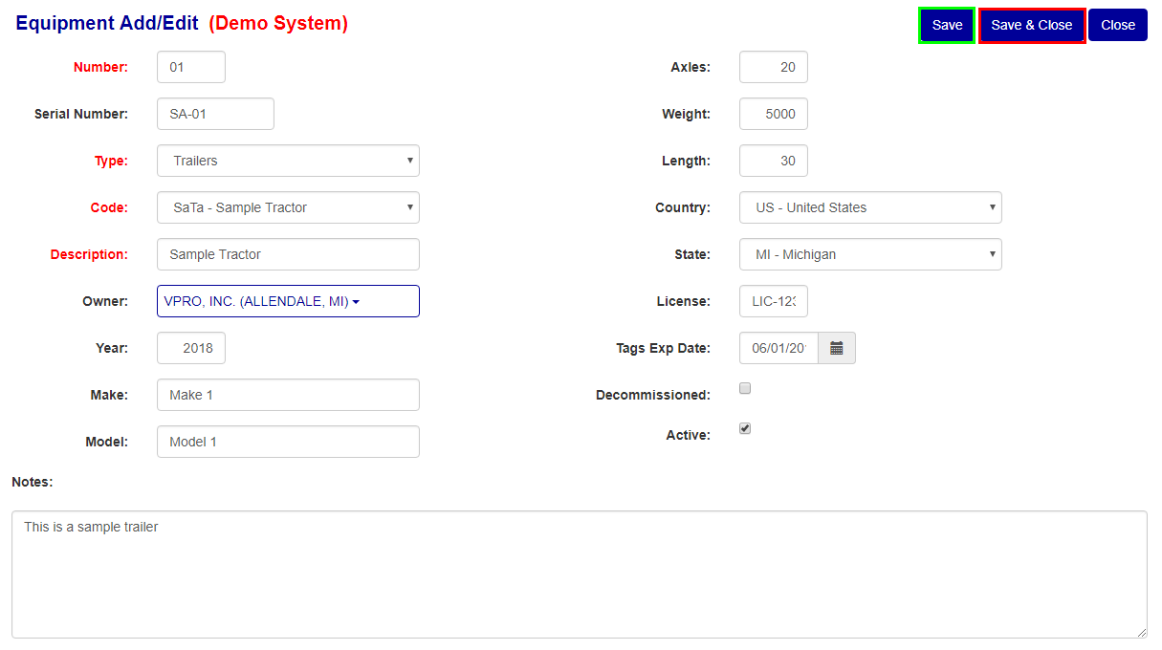Focus the Axles field showing 20
Screen dimensions: 1162x650
click(774, 67)
